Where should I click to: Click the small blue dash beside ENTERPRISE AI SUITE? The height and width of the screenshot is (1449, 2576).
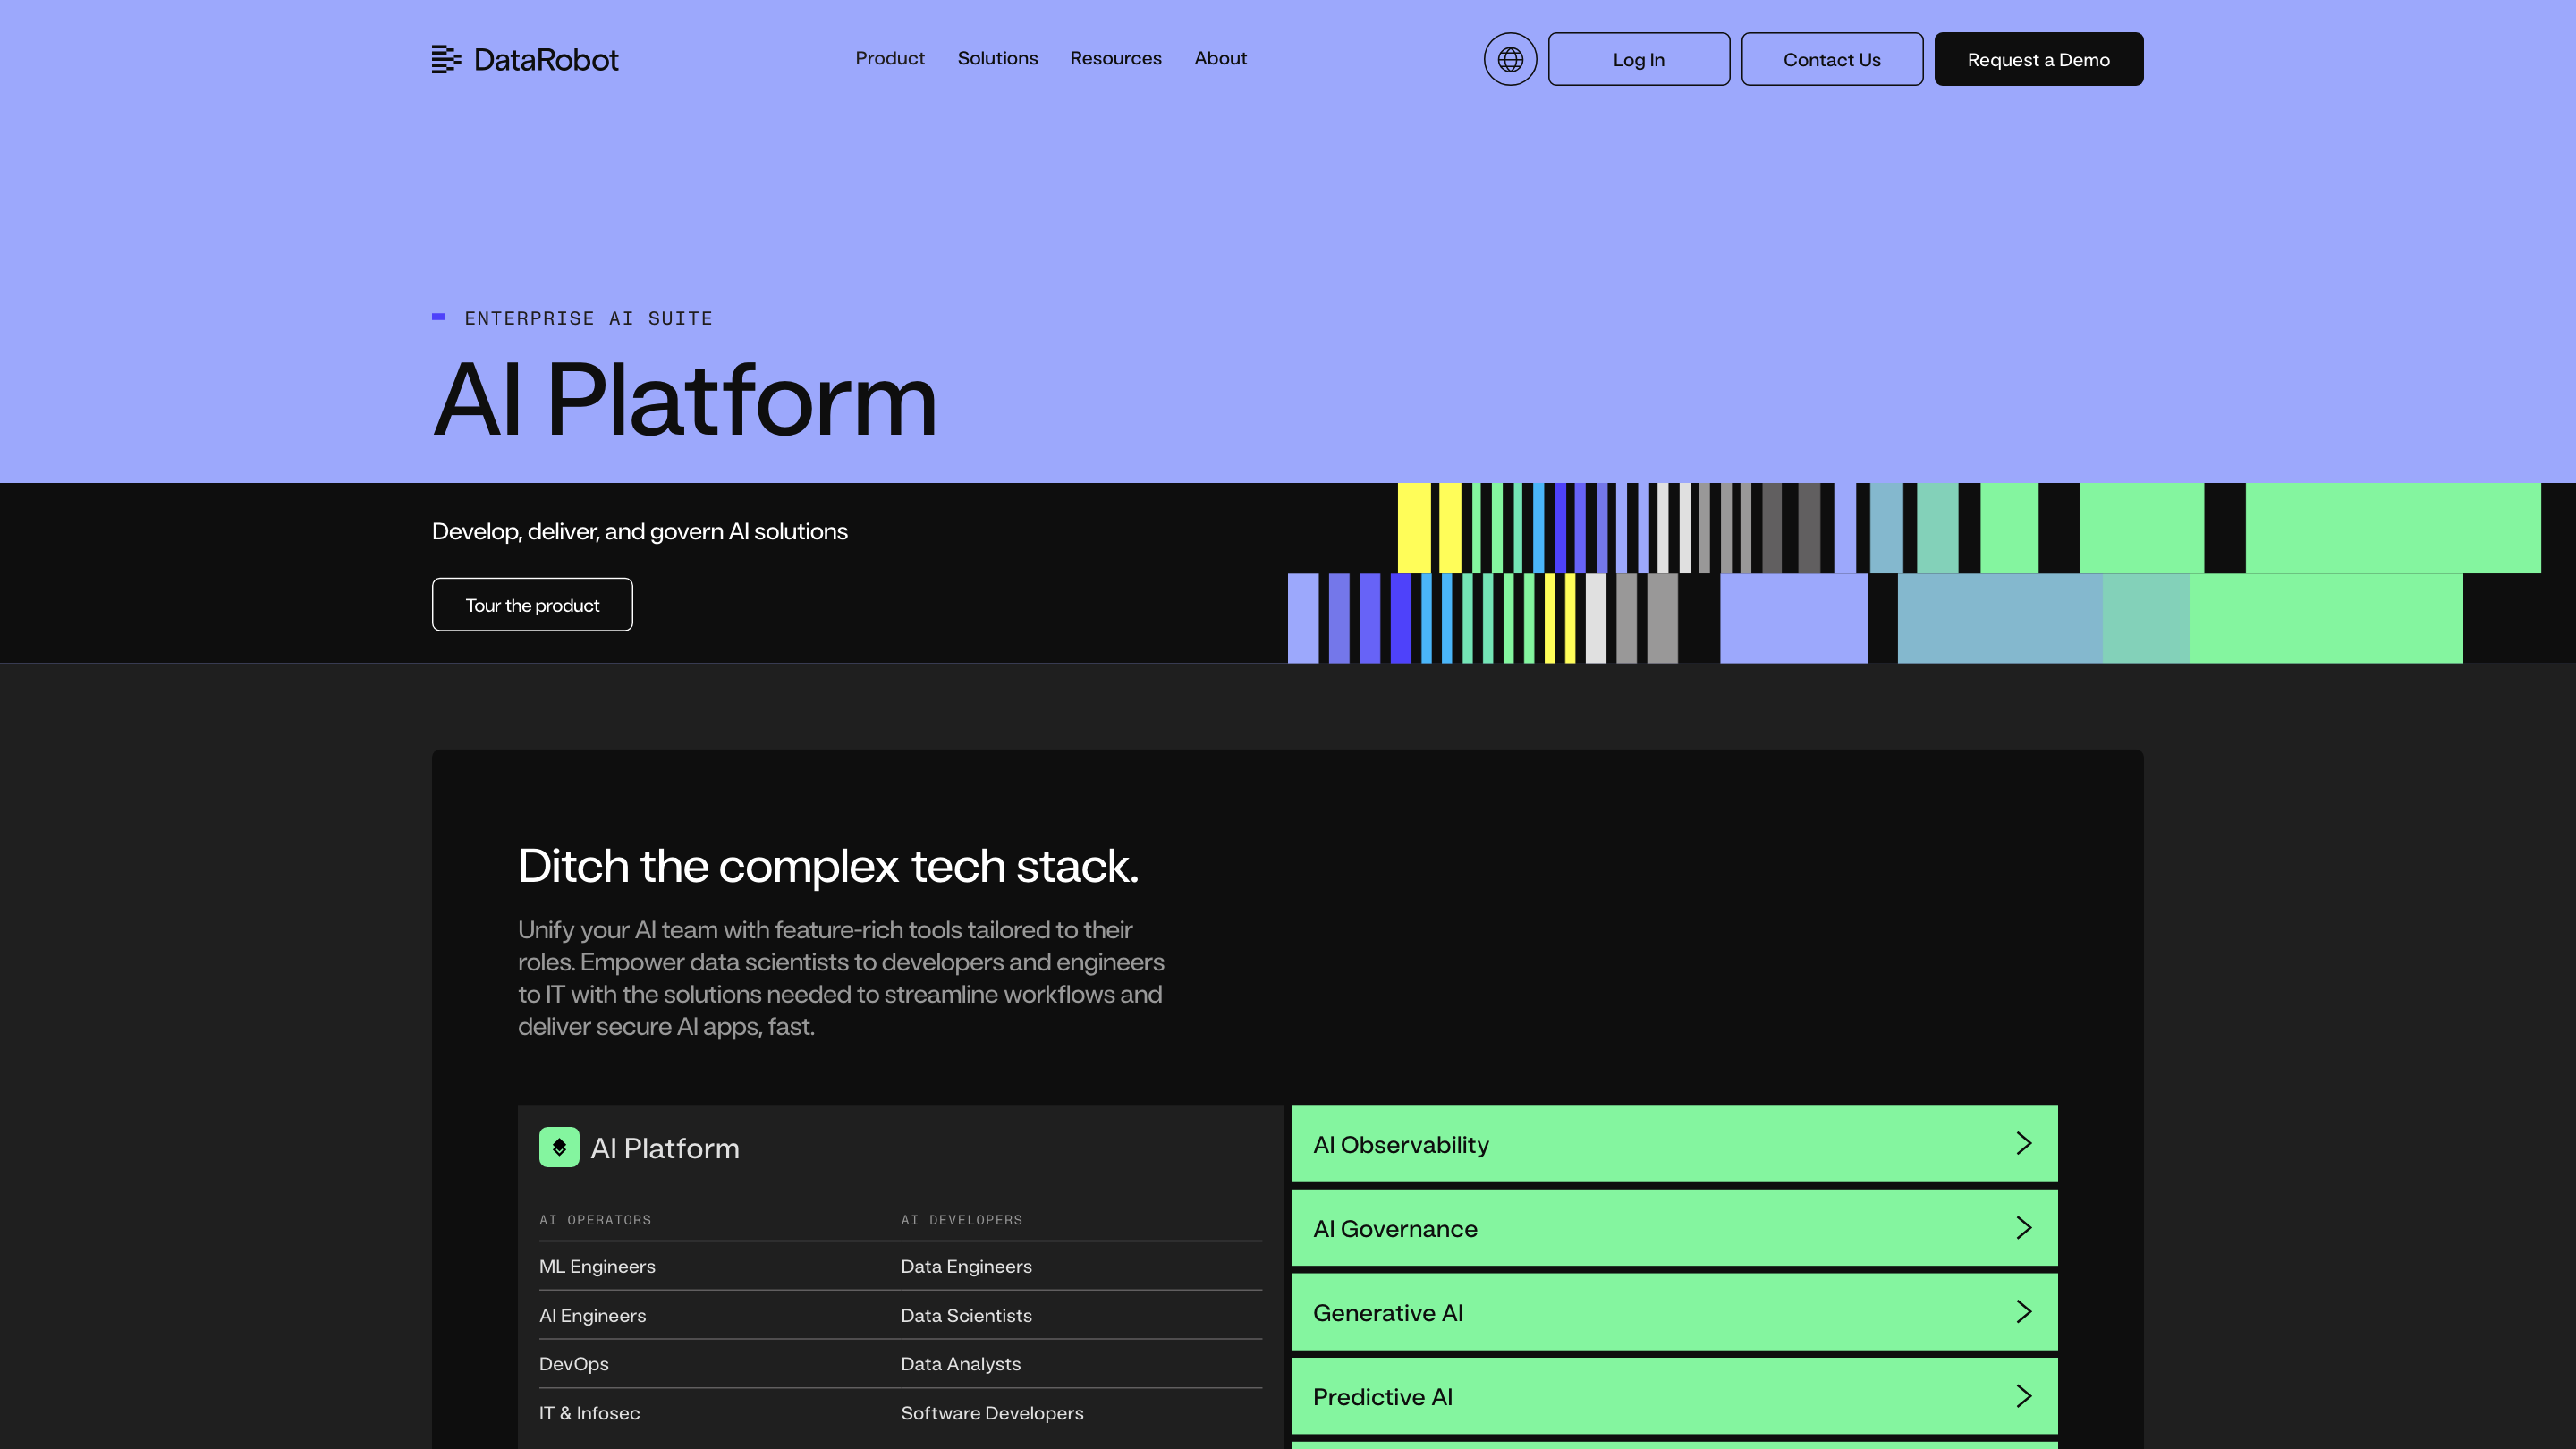(x=437, y=316)
